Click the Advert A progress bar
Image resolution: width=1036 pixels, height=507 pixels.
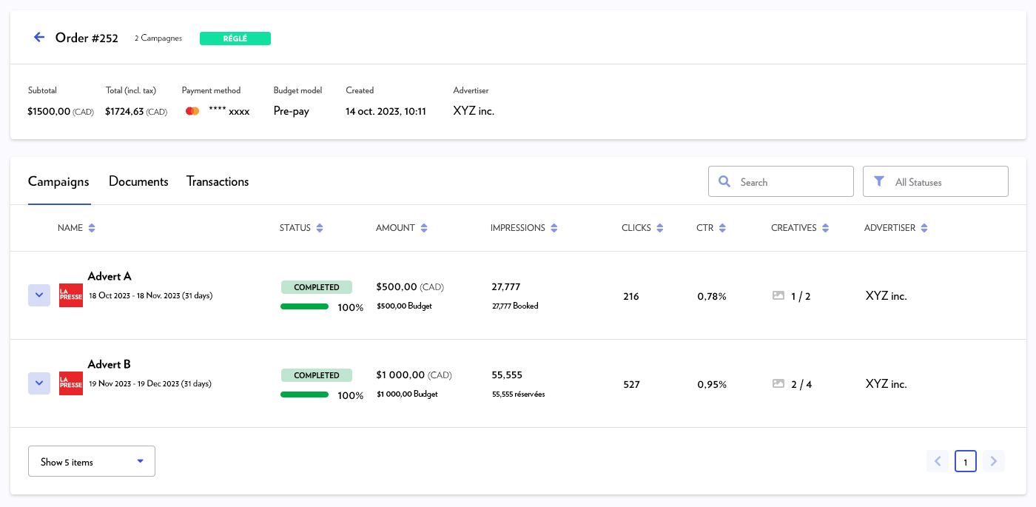point(305,306)
